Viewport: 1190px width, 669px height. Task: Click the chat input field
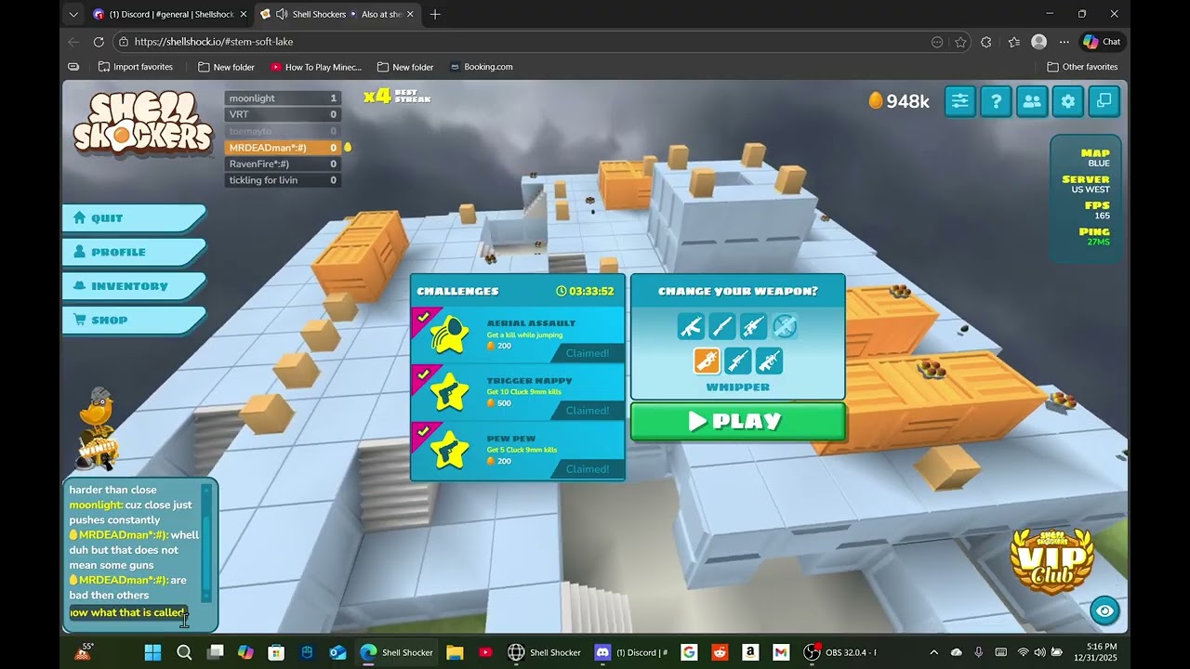(x=129, y=613)
